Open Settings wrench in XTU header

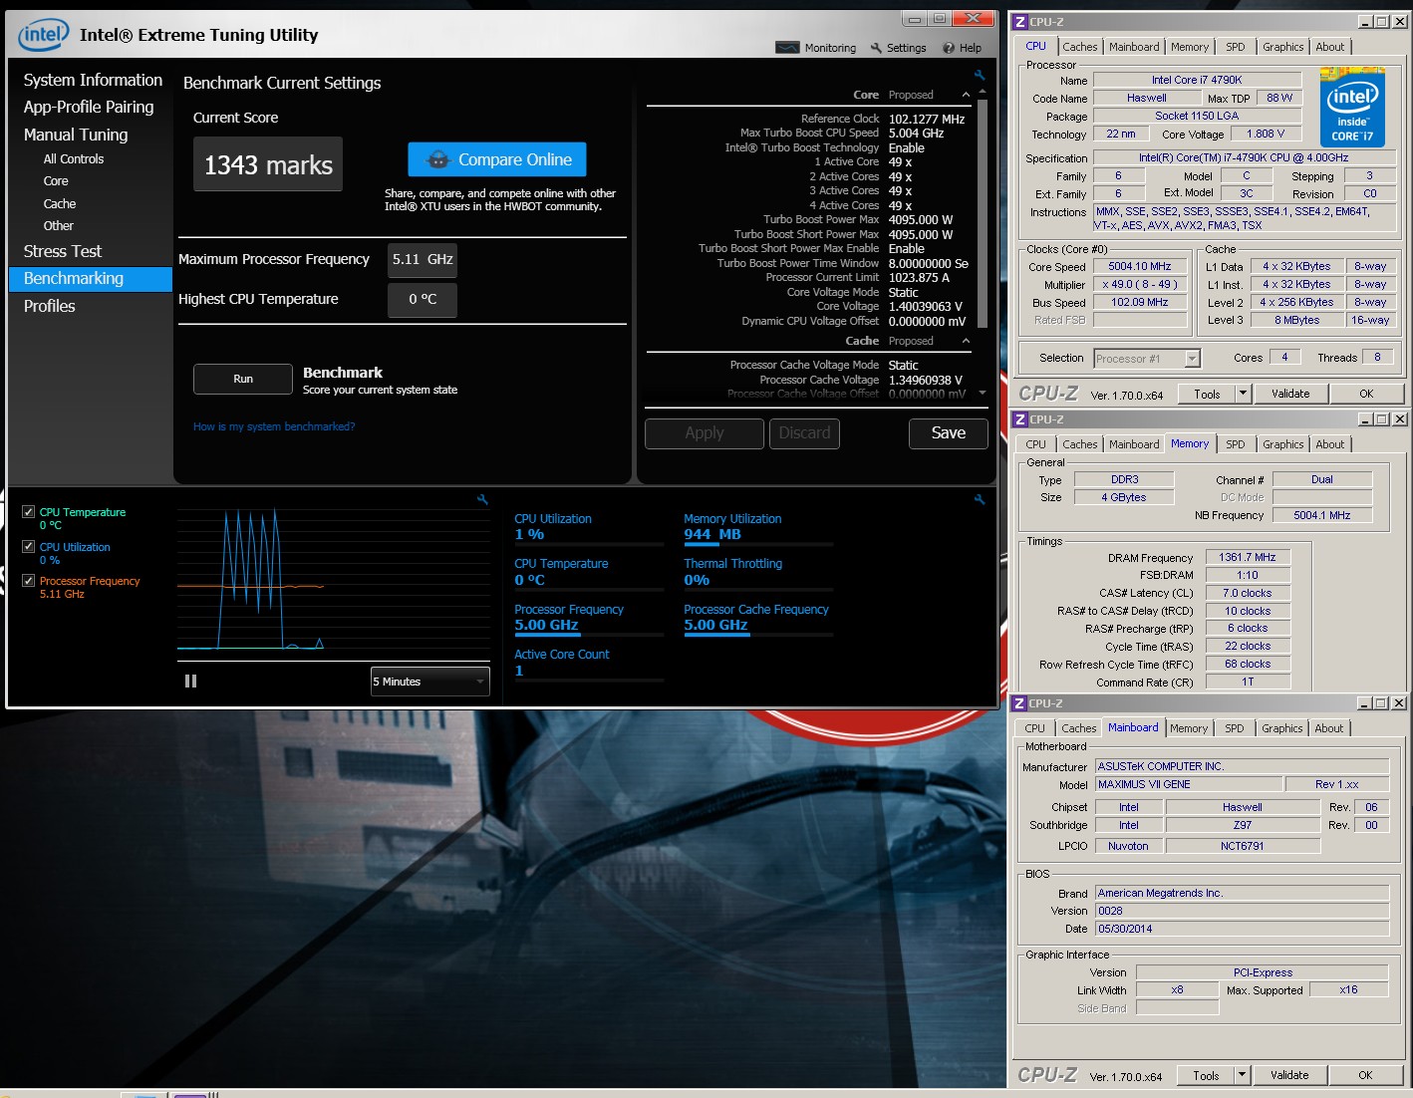898,48
